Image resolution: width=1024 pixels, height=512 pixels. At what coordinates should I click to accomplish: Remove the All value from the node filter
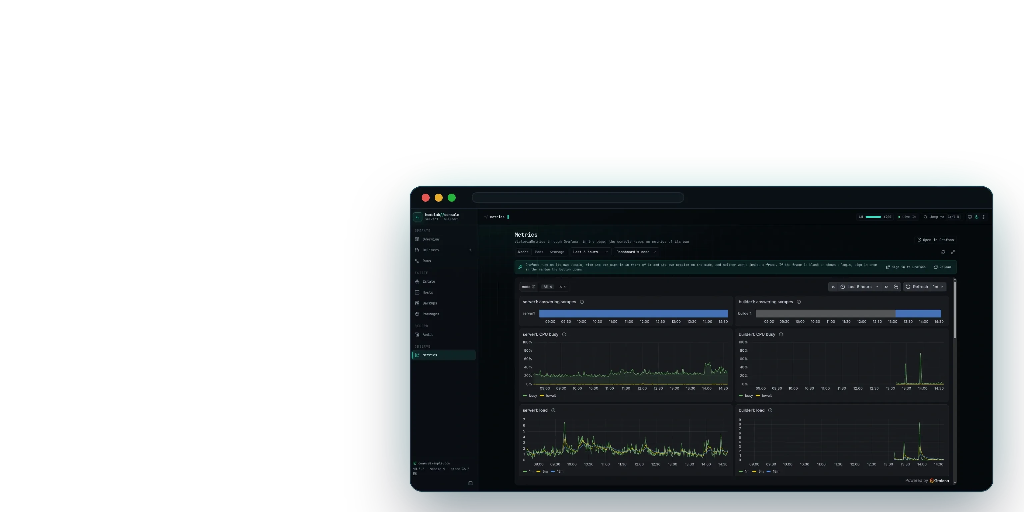click(551, 287)
